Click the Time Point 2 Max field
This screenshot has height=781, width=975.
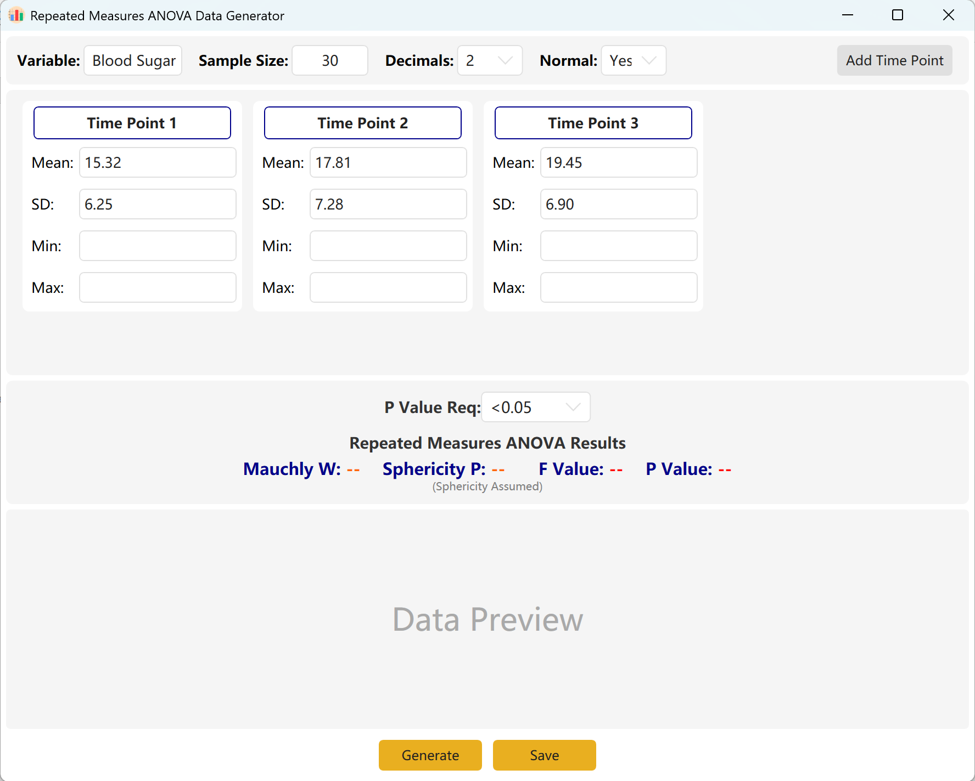click(388, 287)
